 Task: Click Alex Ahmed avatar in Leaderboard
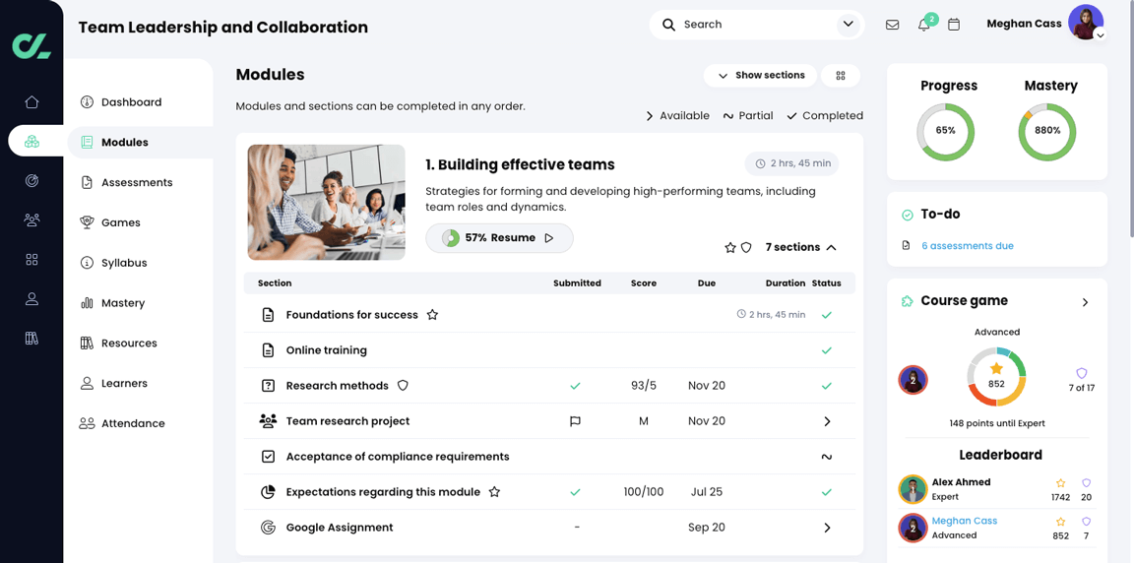(x=913, y=489)
